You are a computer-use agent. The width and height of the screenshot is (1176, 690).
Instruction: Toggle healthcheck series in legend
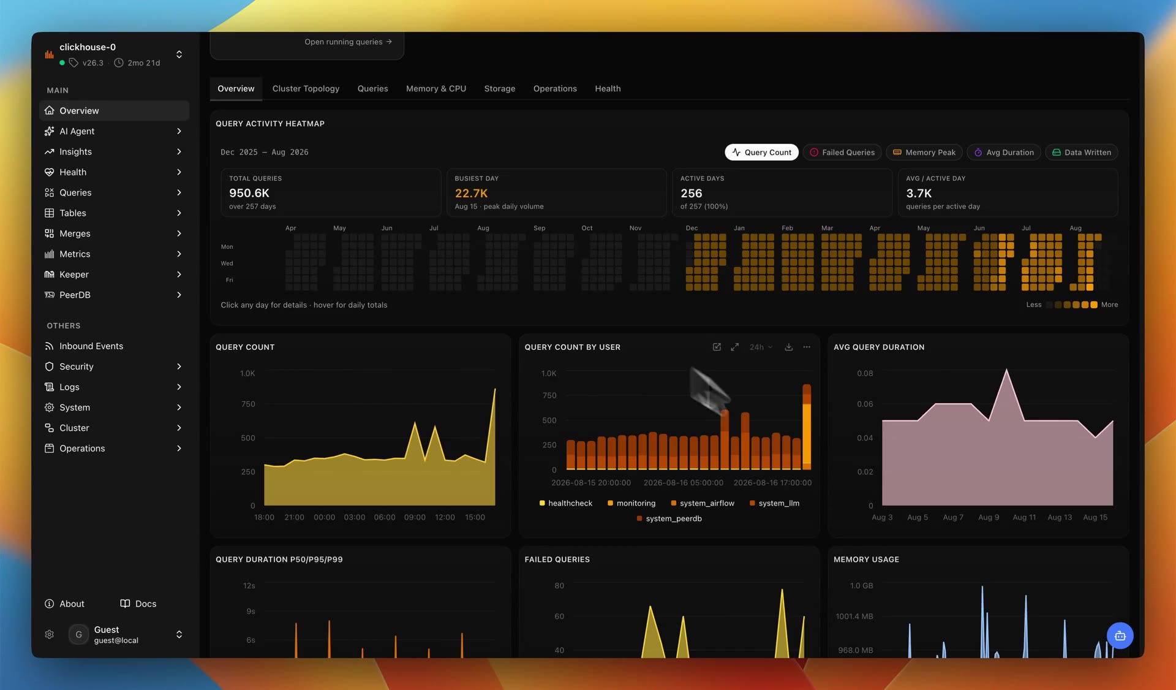565,503
